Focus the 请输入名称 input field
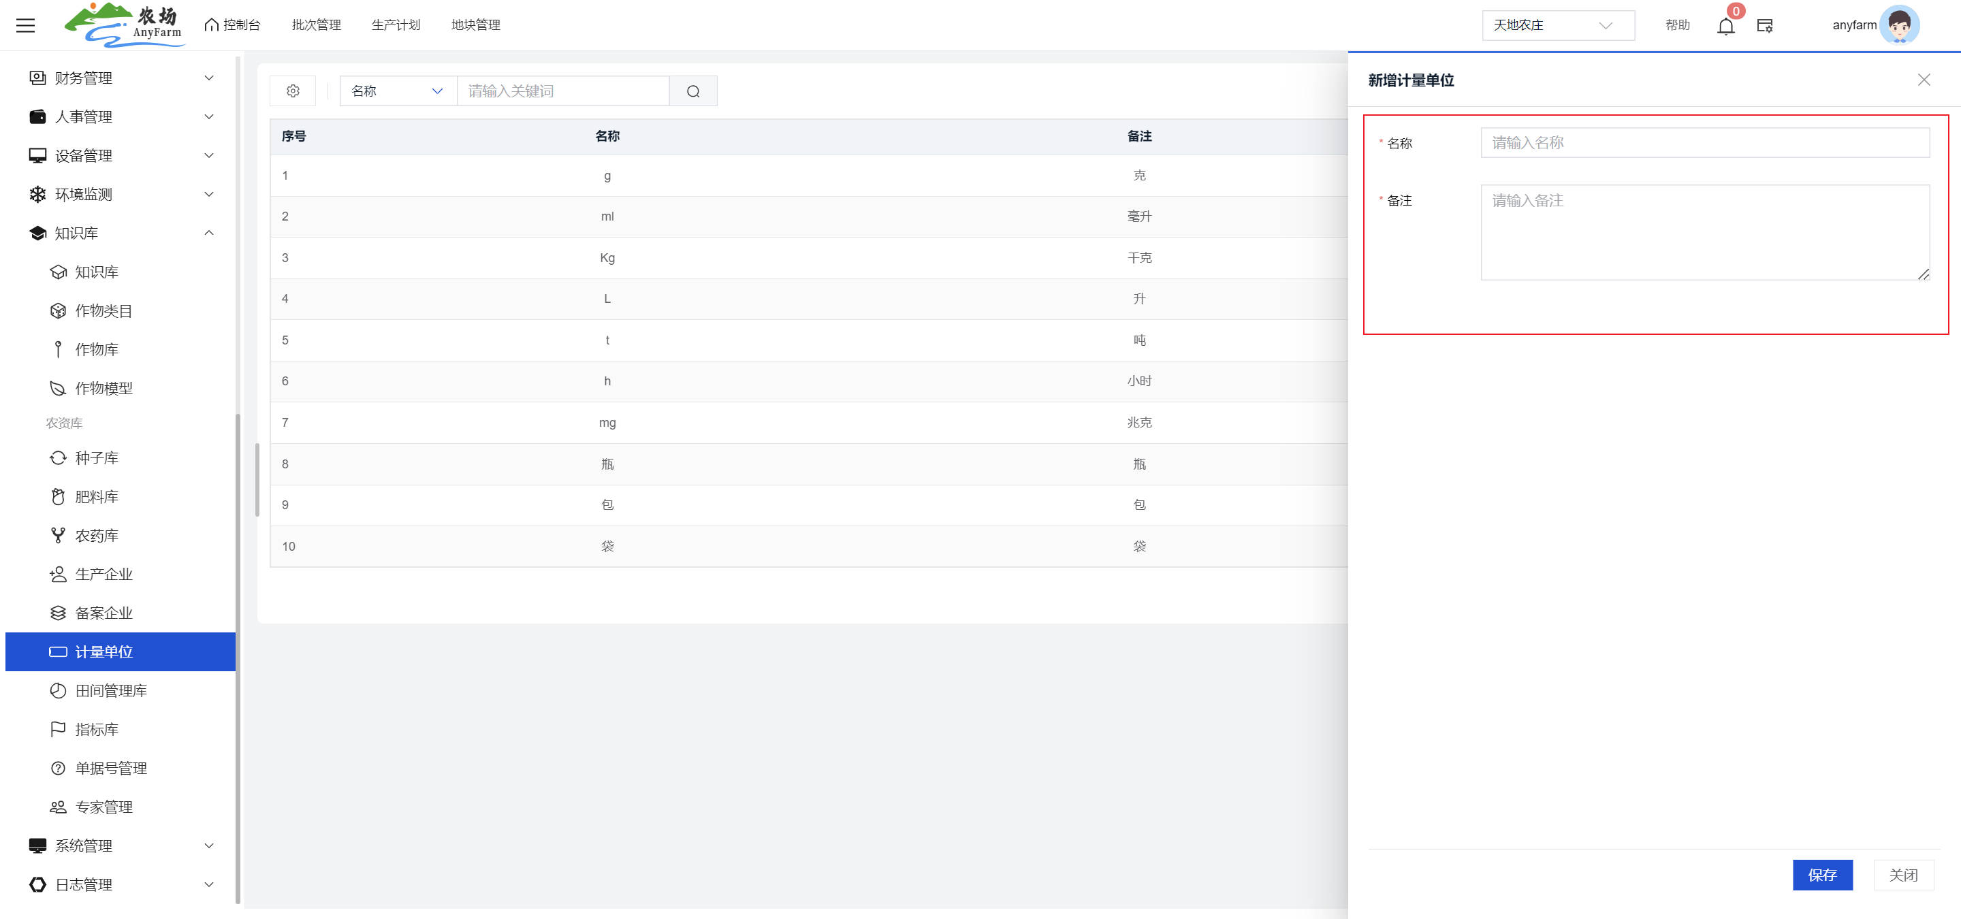1961x919 pixels. 1704,143
